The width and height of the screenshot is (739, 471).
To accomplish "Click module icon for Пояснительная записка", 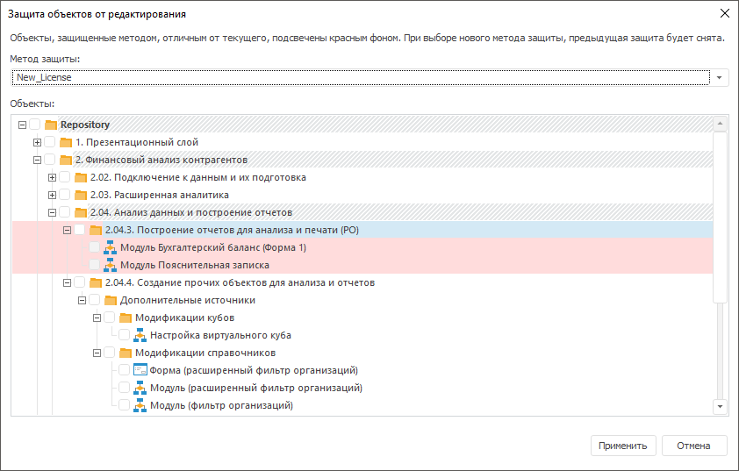I will tap(110, 265).
